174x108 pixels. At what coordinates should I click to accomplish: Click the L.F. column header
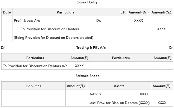[123, 12]
